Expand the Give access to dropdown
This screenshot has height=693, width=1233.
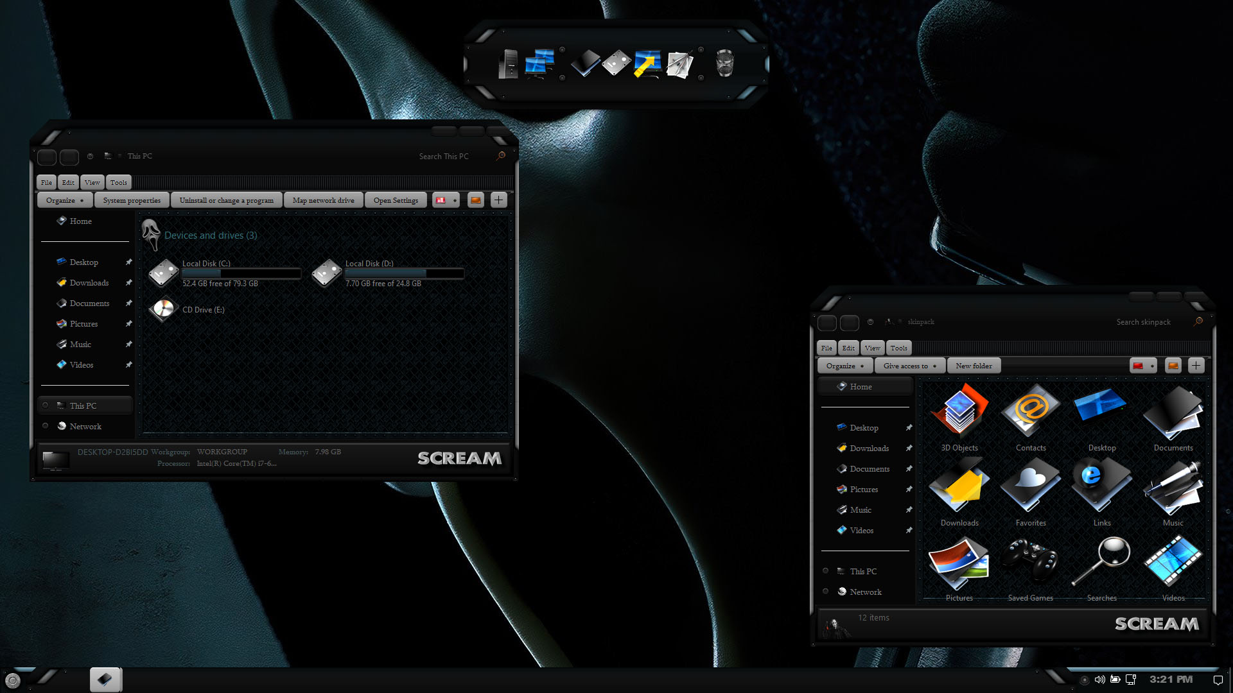pos(909,366)
